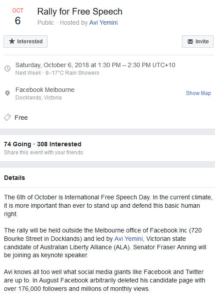
Task: Click the star icon on Interested button
Action: (12, 41)
